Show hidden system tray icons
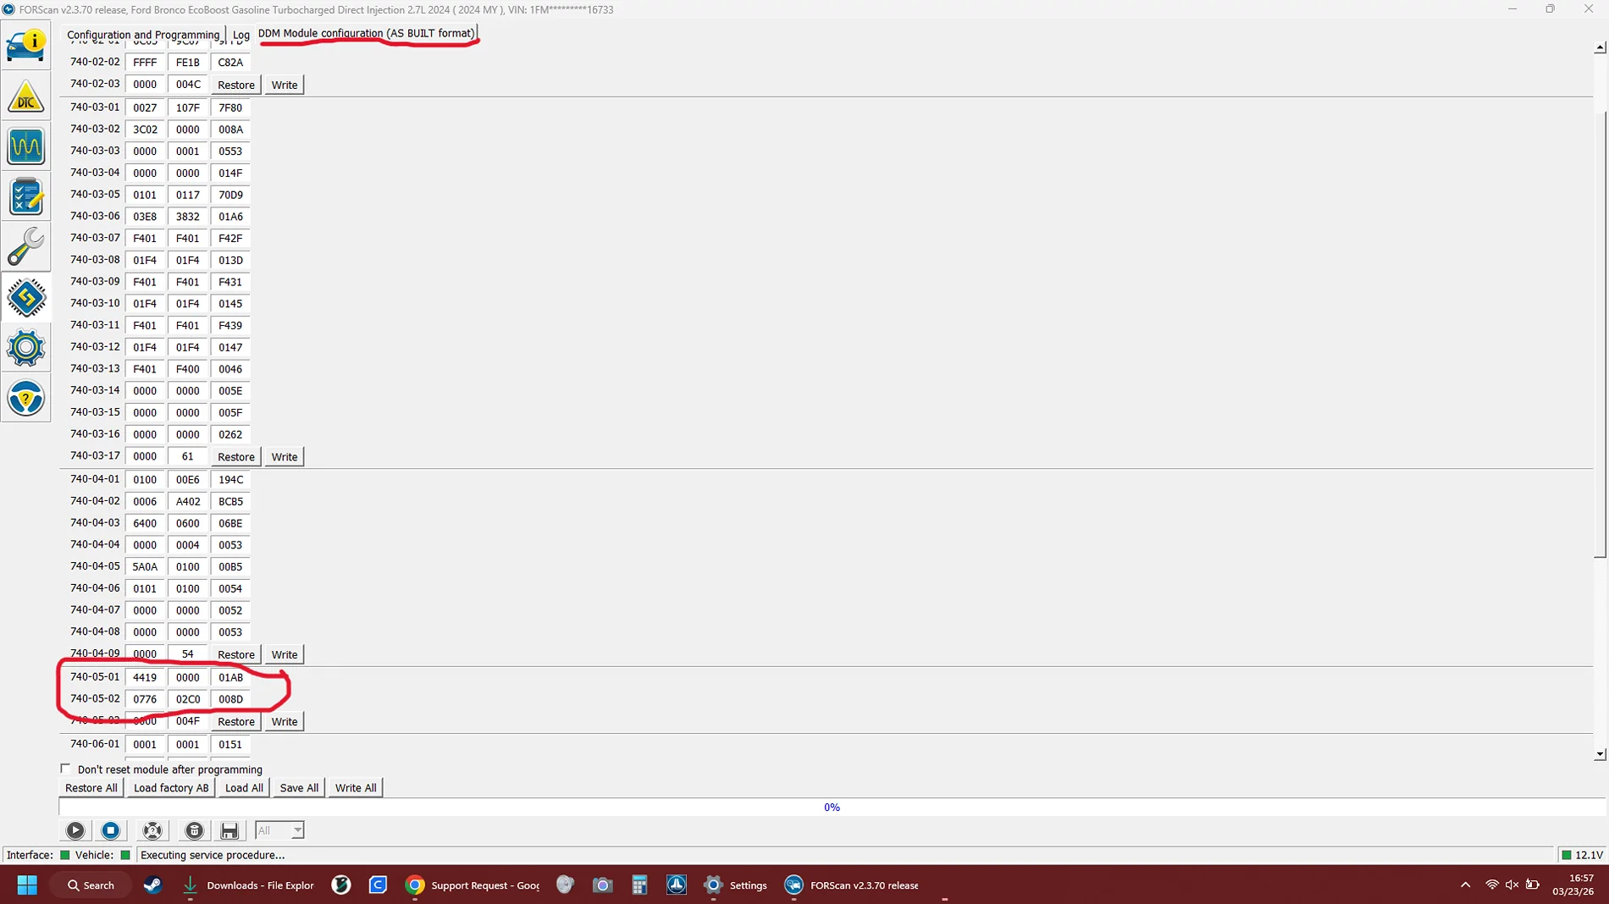This screenshot has width=1609, height=904. 1465,885
